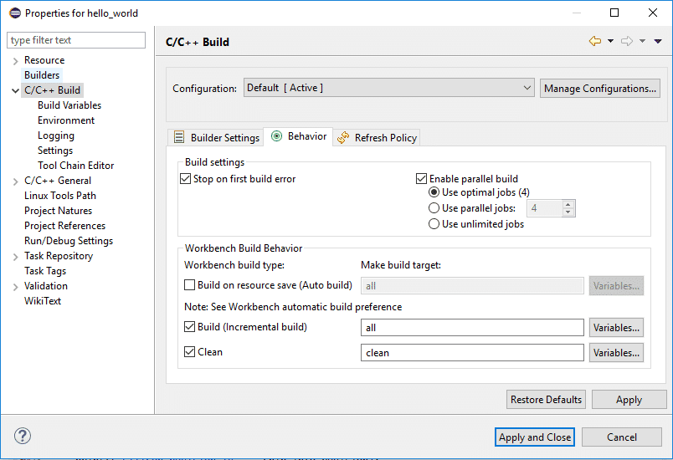Click Variables button for incremental build
Image resolution: width=673 pixels, height=460 pixels.
616,328
